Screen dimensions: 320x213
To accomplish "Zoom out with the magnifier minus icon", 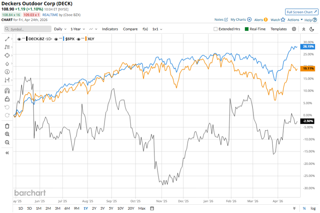I will coord(7,142).
